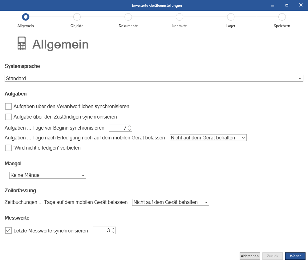The width and height of the screenshot is (308, 261).
Task: Go to the Kontakte wizard step
Action: (179, 17)
